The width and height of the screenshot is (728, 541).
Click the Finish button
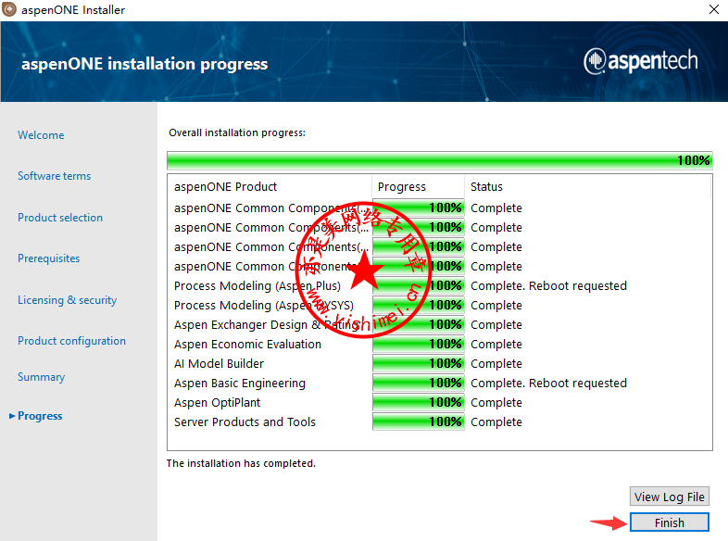(x=669, y=522)
